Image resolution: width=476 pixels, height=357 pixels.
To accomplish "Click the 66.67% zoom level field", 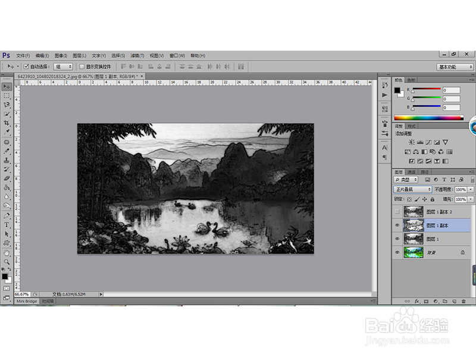I will point(22,294).
